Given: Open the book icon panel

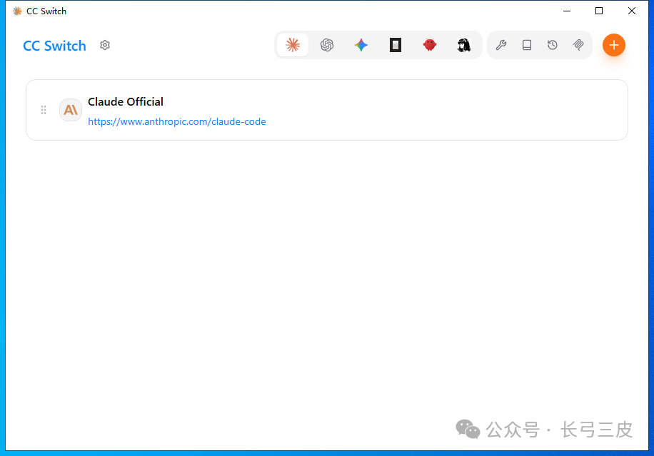Looking at the screenshot, I should pyautogui.click(x=527, y=45).
